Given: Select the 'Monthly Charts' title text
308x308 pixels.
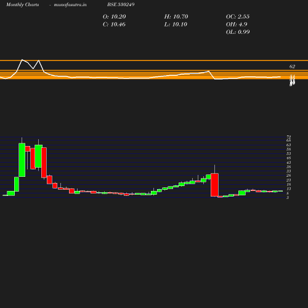Looking at the screenshot, I should click(23, 4).
